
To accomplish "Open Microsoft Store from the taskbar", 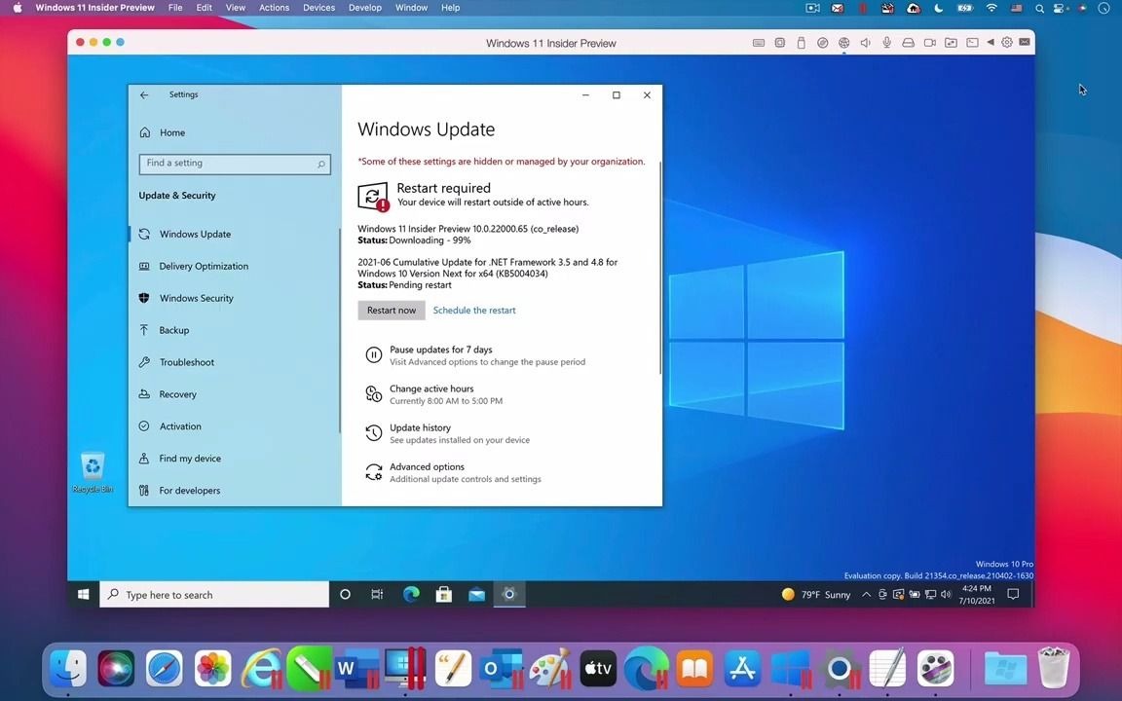I will point(443,594).
